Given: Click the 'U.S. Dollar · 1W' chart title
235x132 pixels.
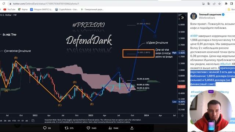Looking at the screenshot, I should pyautogui.click(x=8, y=15).
